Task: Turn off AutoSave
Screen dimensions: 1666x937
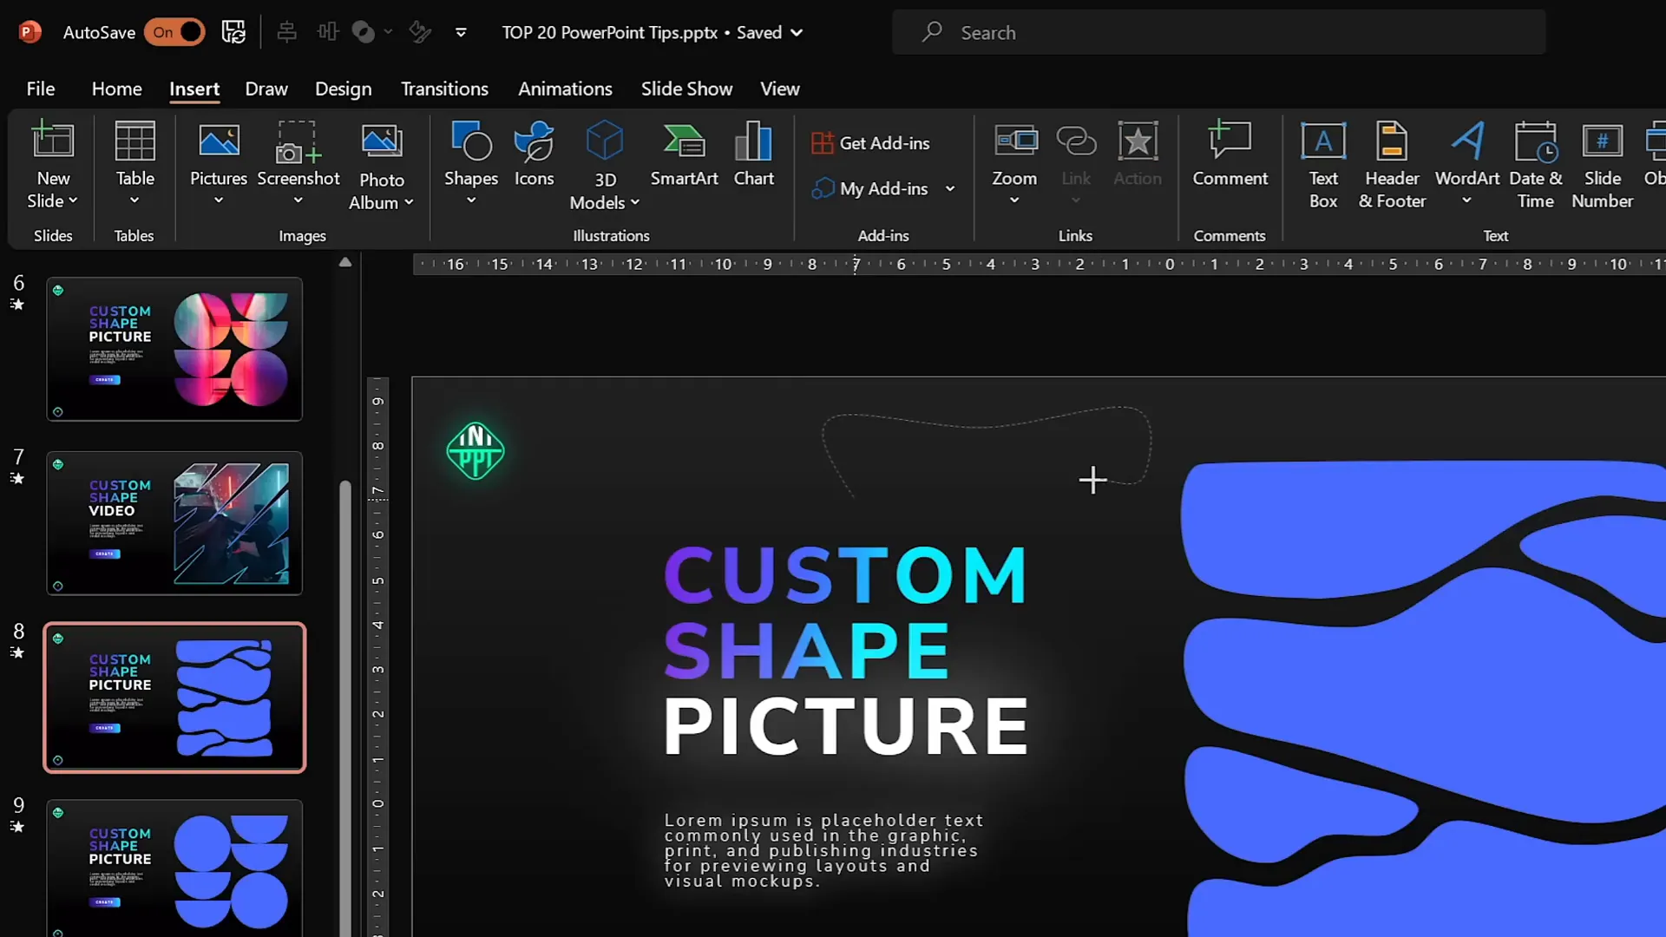Action: (x=174, y=32)
